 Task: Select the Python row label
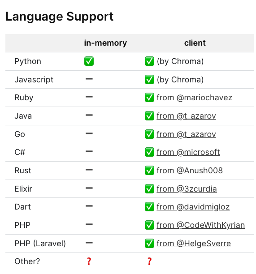(28, 61)
